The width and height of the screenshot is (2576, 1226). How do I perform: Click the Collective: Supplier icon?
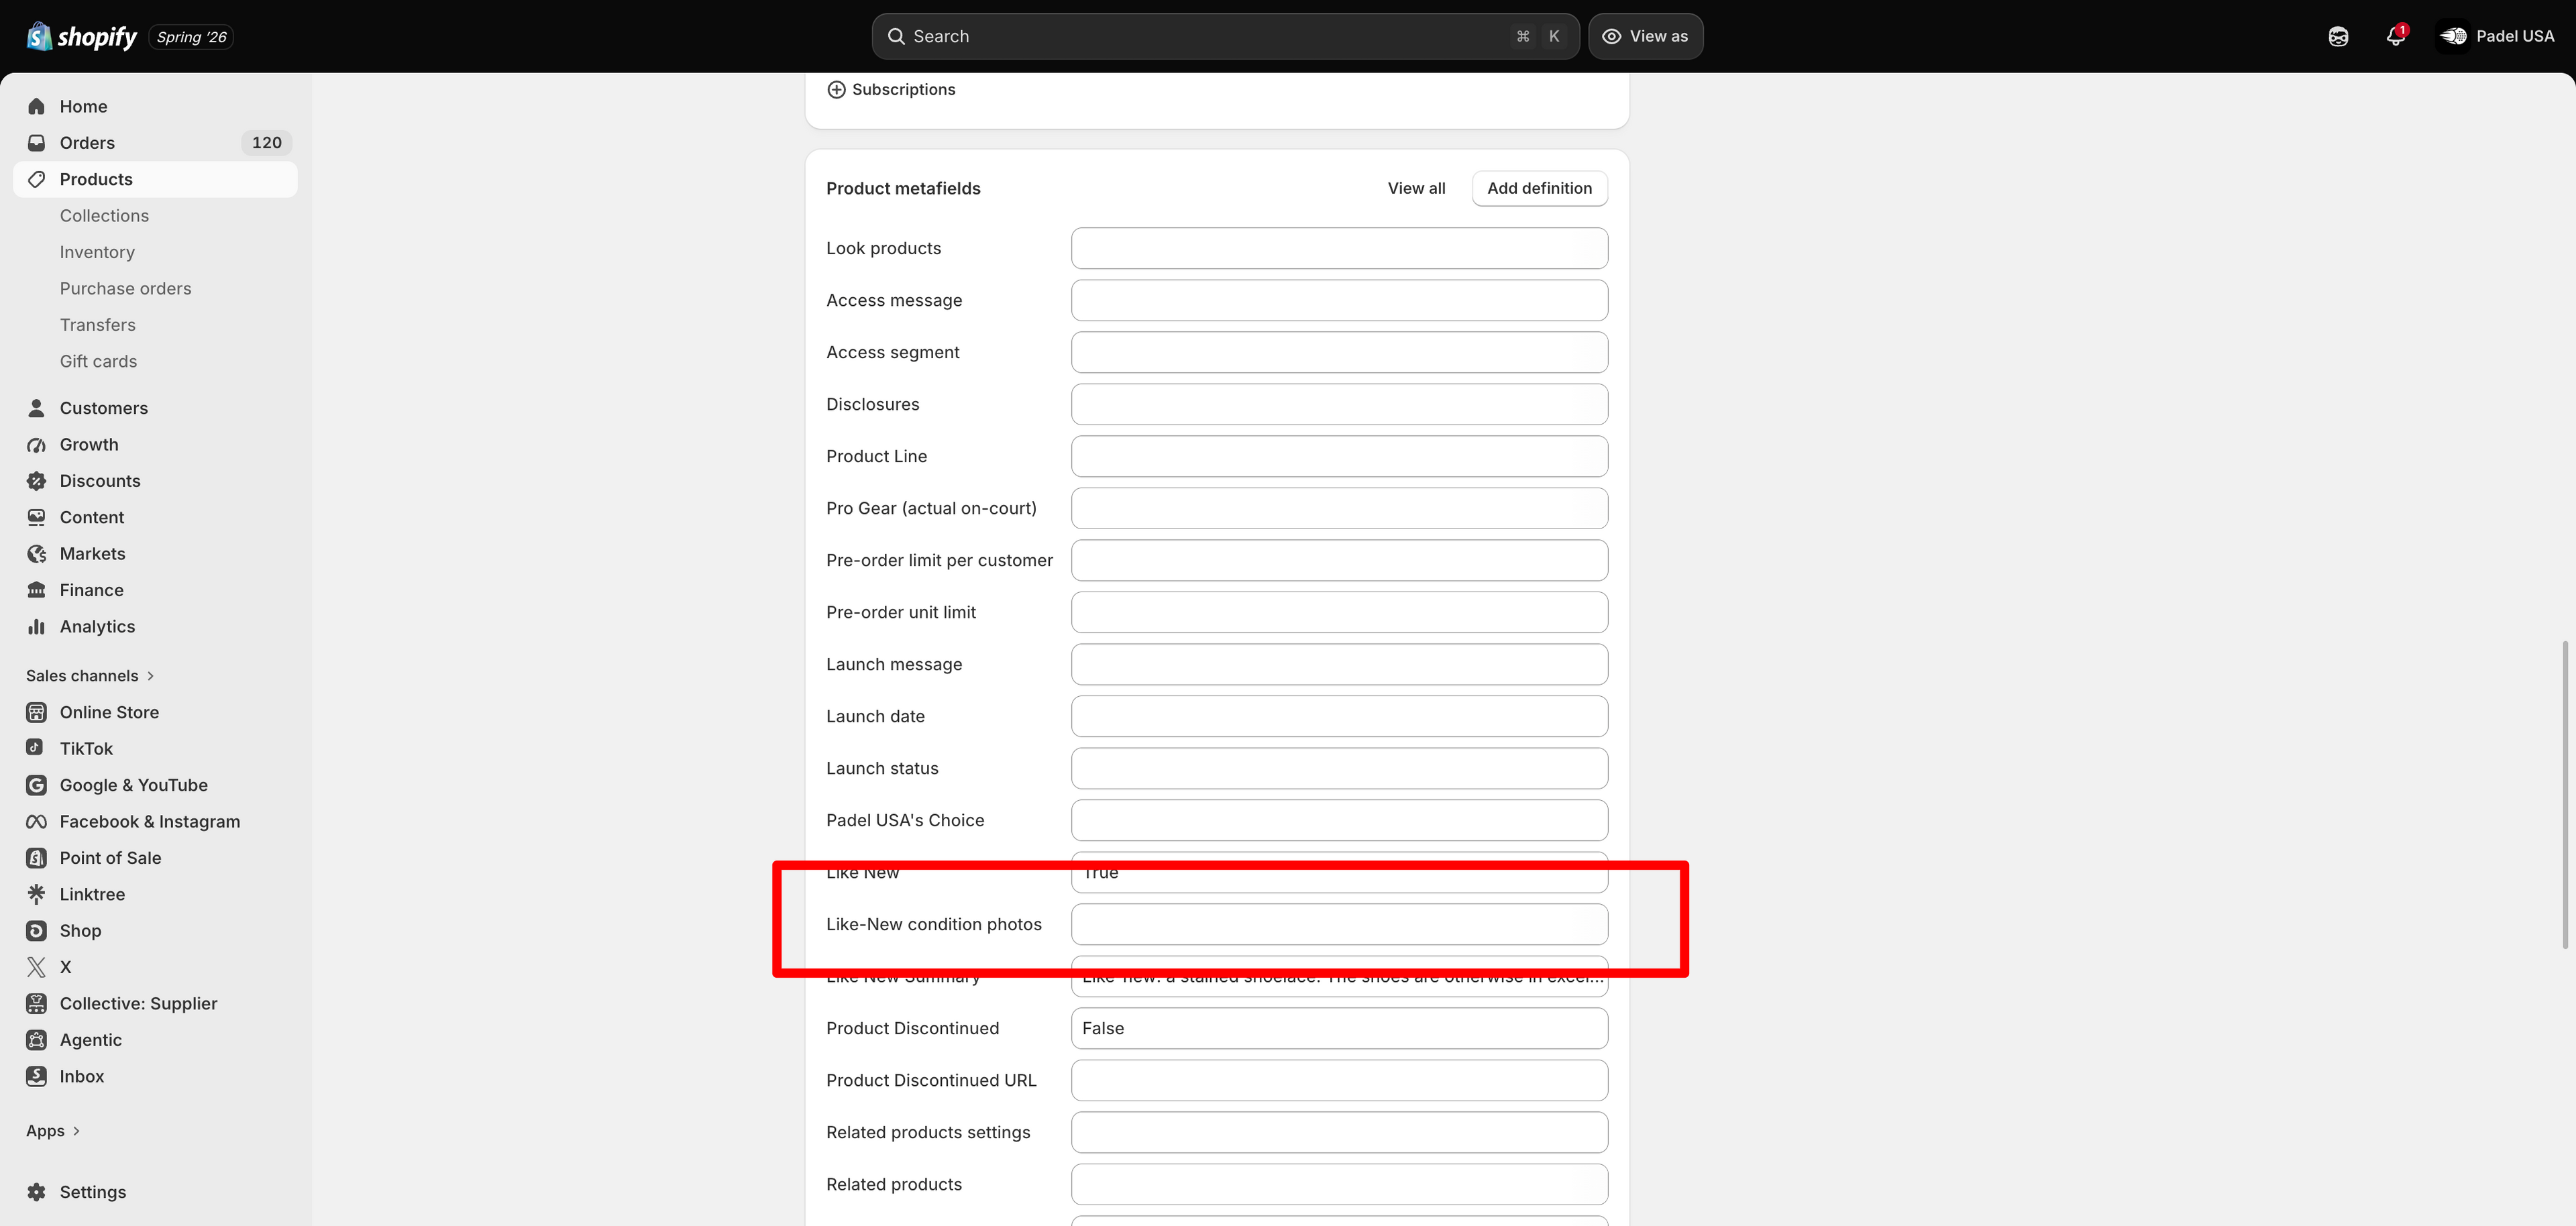click(37, 1003)
